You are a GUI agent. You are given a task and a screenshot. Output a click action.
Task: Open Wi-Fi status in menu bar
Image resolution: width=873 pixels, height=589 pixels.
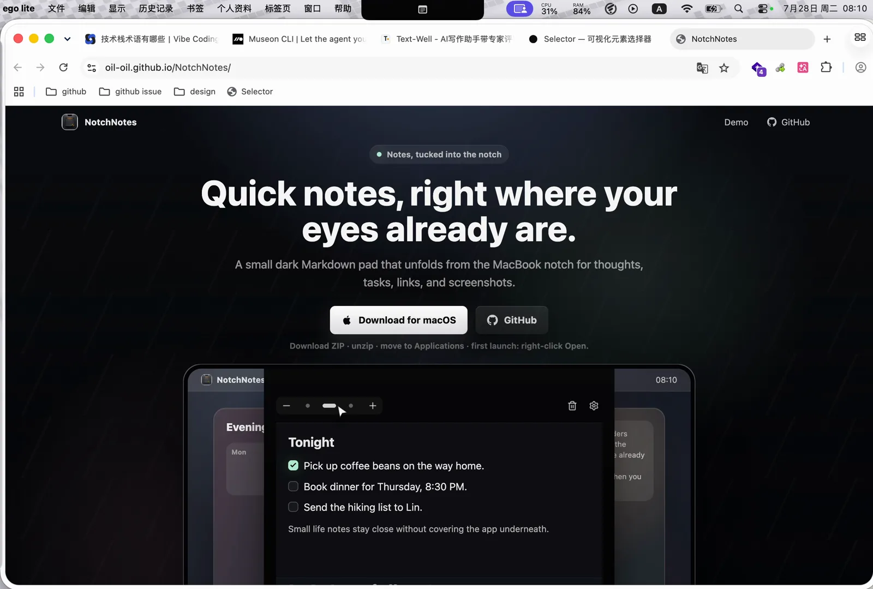pos(687,9)
